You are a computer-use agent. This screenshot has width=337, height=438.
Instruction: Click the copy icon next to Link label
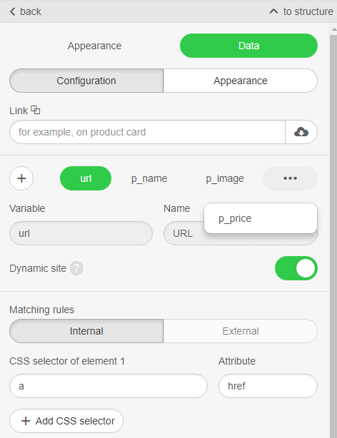pyautogui.click(x=36, y=110)
